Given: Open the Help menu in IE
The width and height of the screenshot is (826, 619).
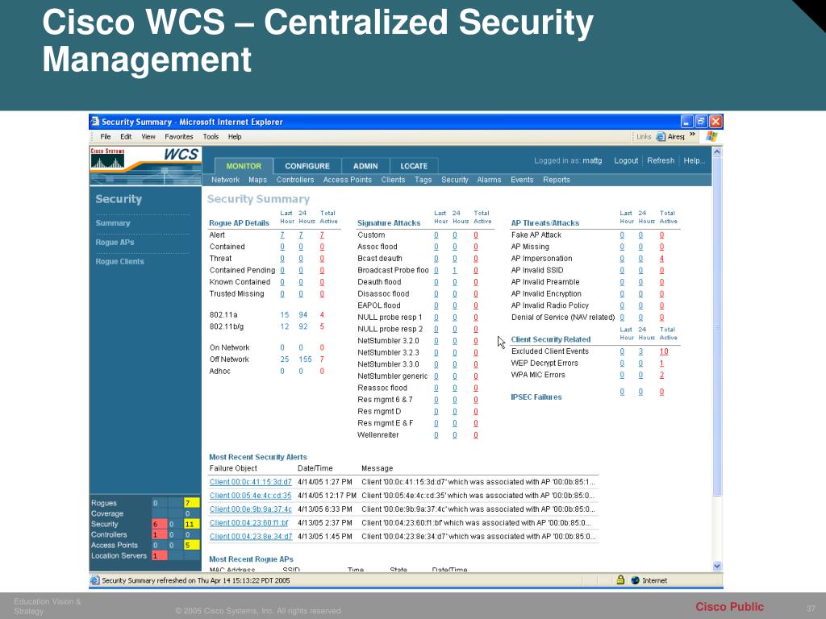Looking at the screenshot, I should click(235, 136).
